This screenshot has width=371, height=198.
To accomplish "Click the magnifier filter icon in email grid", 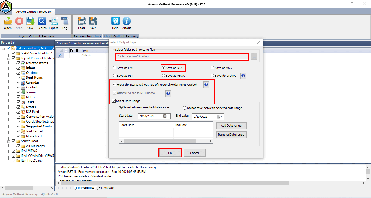I will pos(60,55).
